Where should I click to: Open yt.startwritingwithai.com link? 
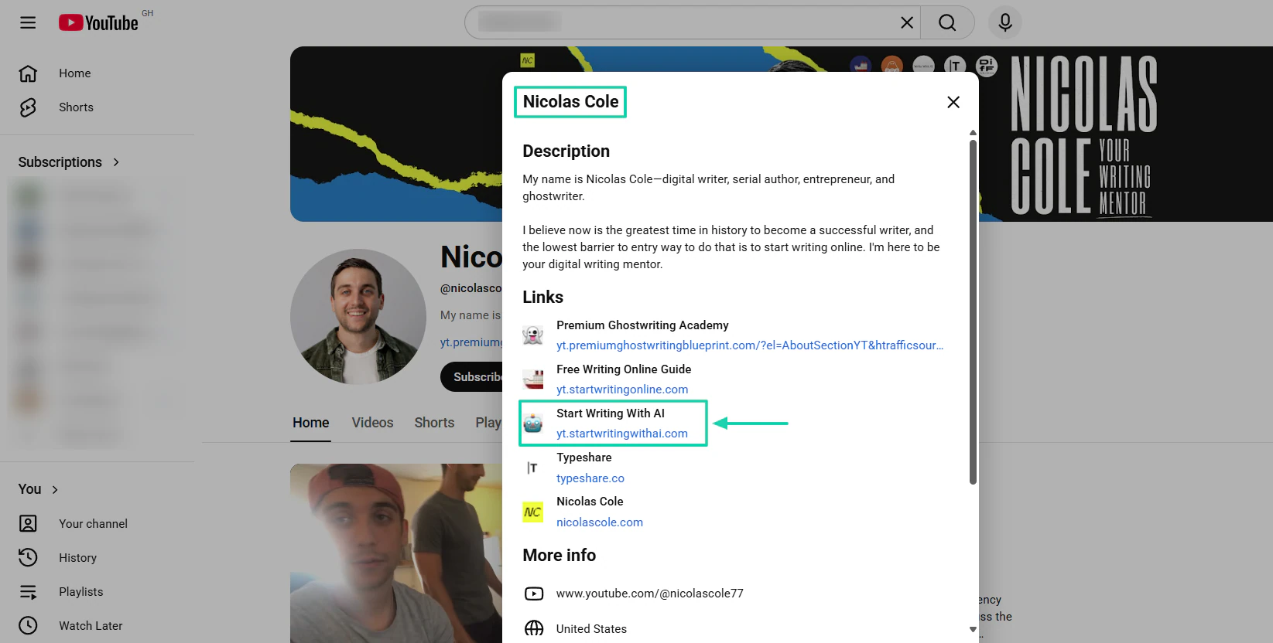click(x=622, y=434)
